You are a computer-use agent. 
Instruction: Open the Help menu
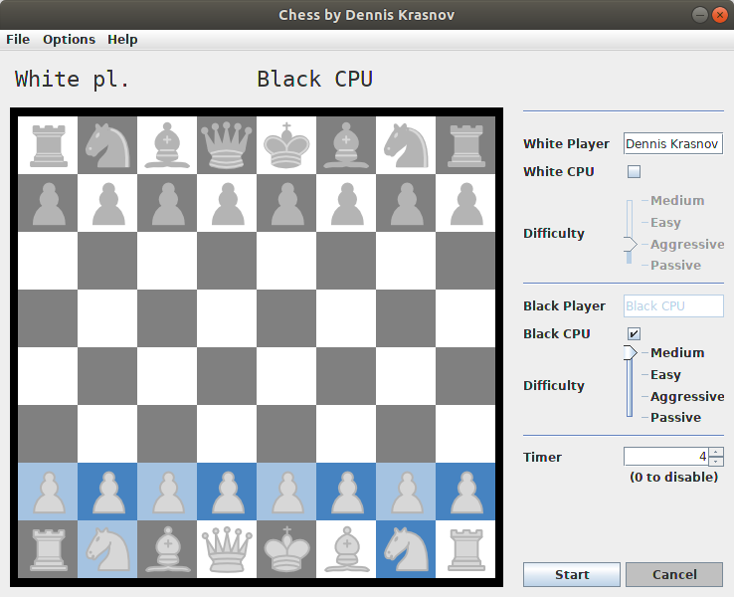pyautogui.click(x=122, y=40)
